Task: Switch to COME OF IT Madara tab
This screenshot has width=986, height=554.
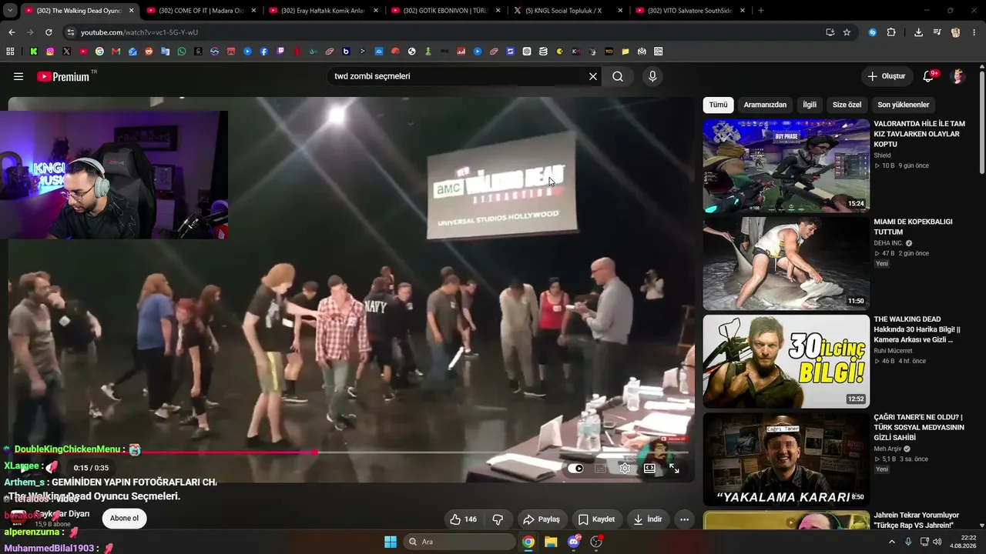Action: tap(200, 11)
